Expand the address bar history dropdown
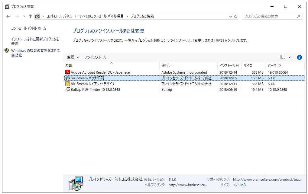 pos(231,17)
